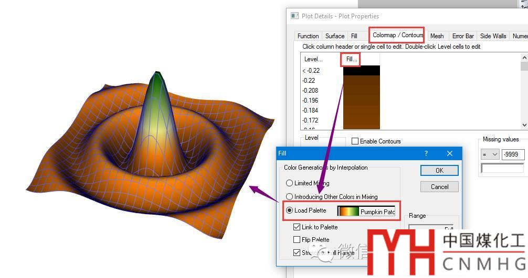Click the Level... column header

click(313, 59)
